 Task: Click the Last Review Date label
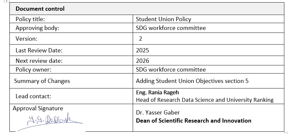tap(39, 50)
